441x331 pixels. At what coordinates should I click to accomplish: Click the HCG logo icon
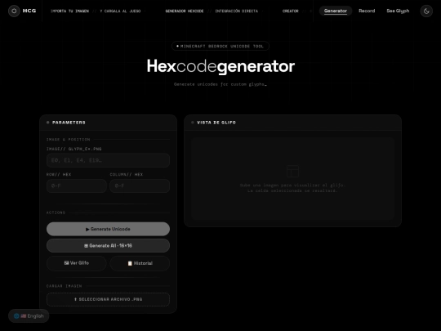(x=14, y=11)
